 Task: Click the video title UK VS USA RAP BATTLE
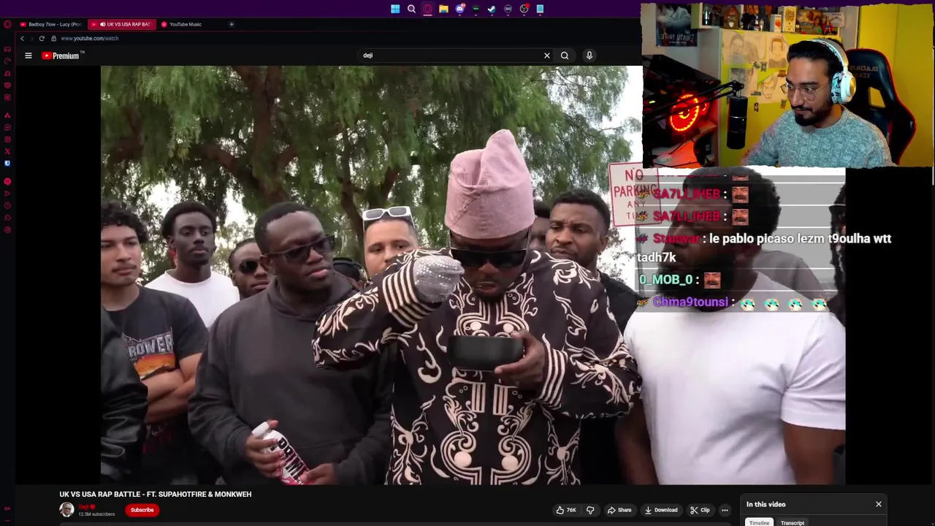pyautogui.click(x=156, y=494)
